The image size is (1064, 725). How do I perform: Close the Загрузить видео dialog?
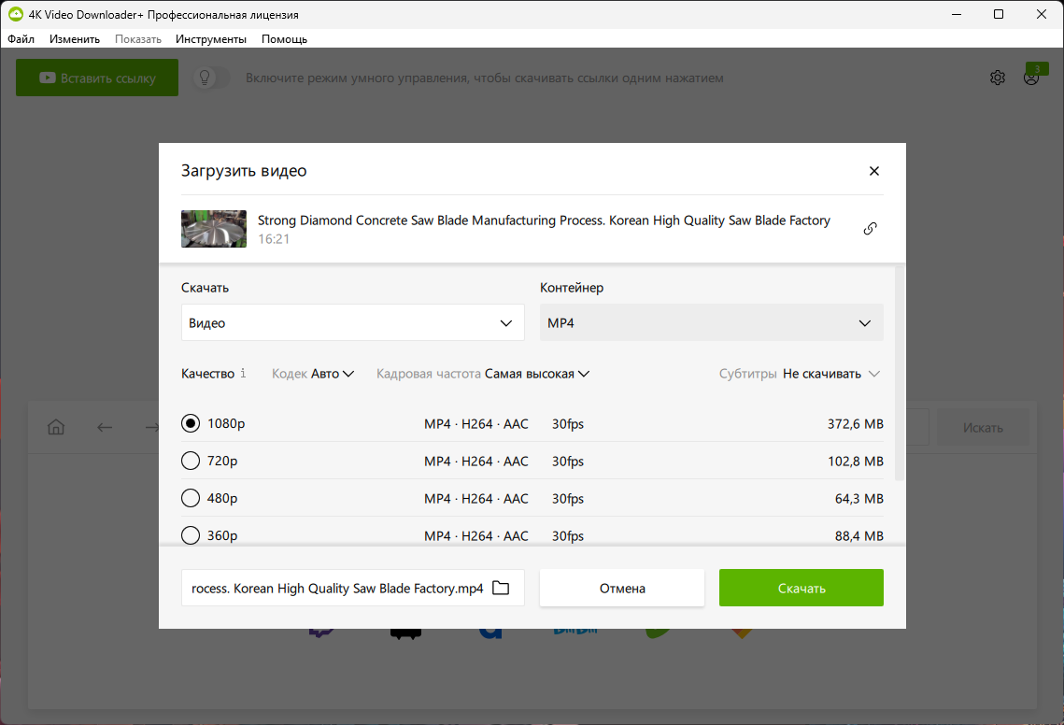click(874, 171)
